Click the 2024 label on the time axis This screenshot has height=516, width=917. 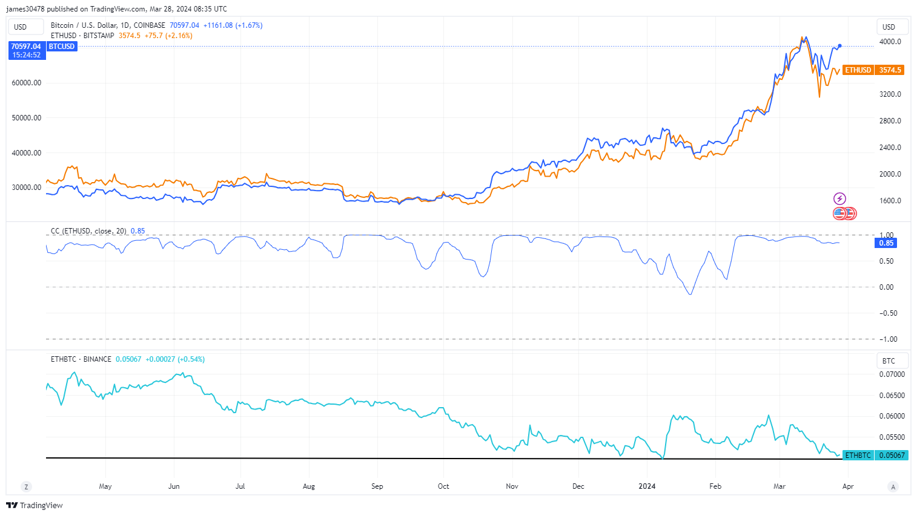[647, 486]
